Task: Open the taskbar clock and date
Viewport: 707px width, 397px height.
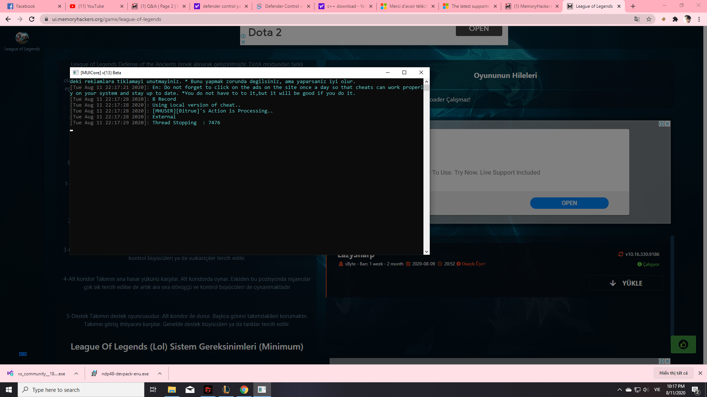Action: 676,390
